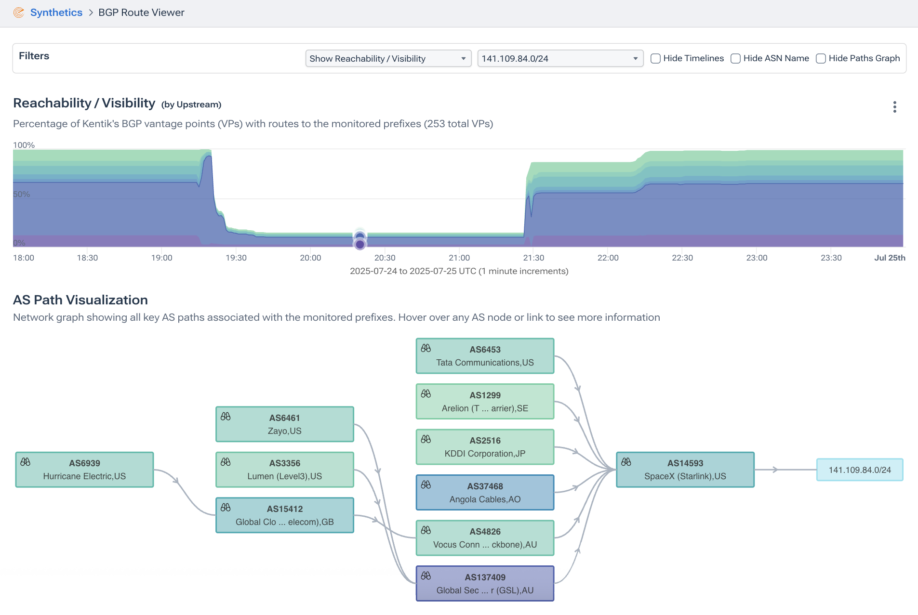Select the AS4826 Vocus node
The width and height of the screenshot is (918, 615).
coord(485,538)
